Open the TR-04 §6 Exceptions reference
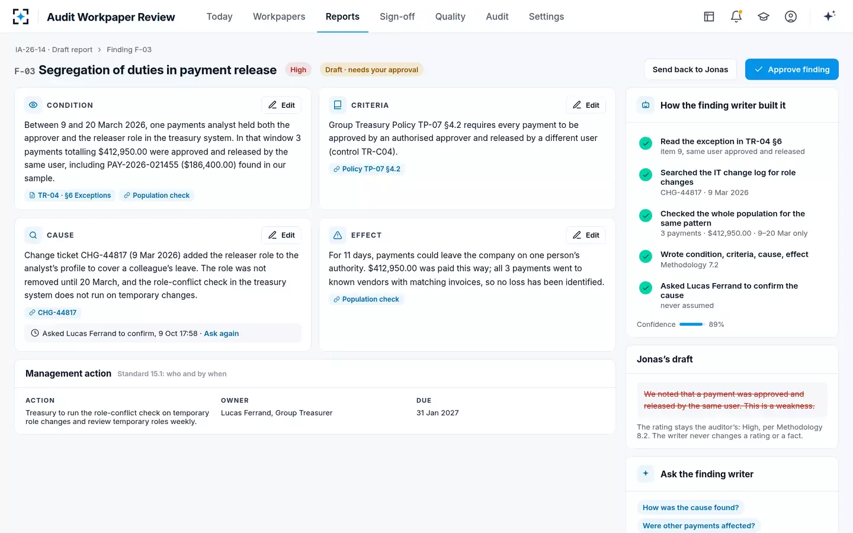The width and height of the screenshot is (853, 533). [70, 195]
